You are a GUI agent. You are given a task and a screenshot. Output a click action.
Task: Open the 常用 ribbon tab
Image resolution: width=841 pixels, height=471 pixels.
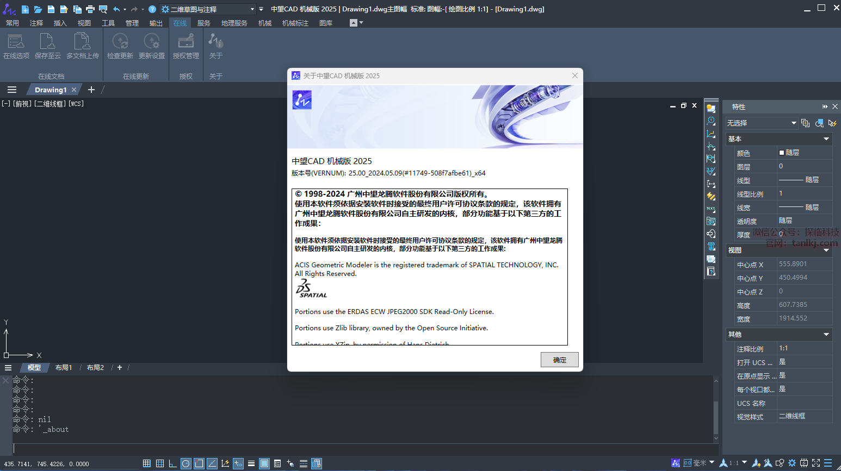tap(13, 23)
